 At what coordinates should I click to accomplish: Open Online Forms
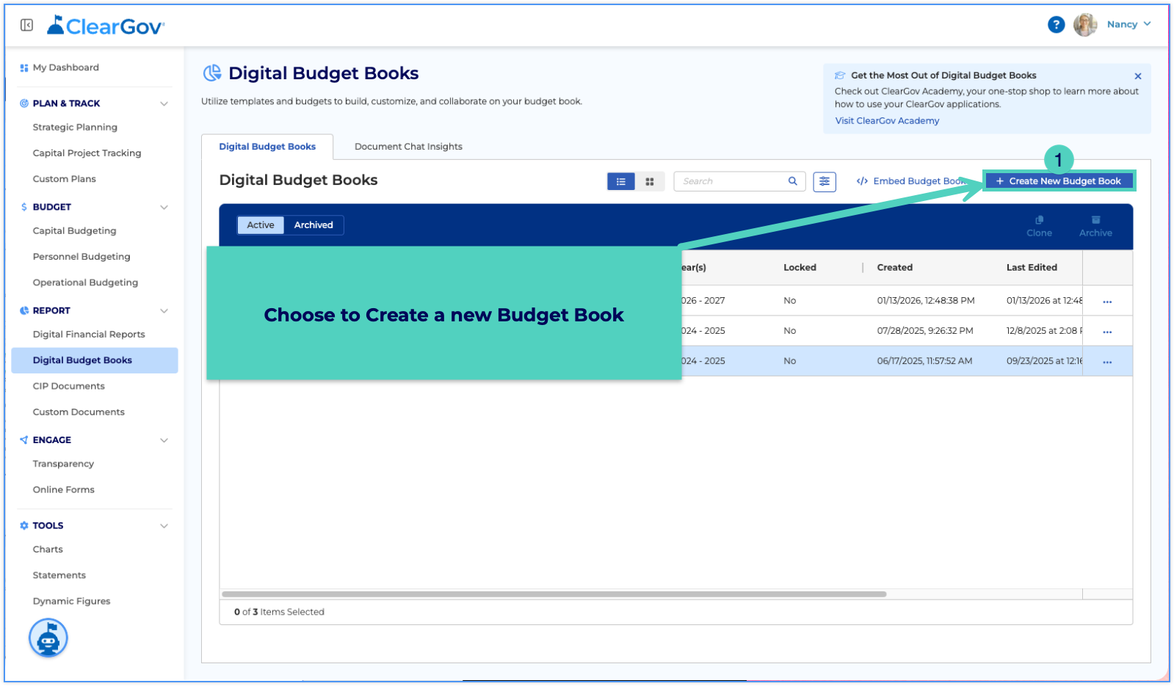pos(64,490)
